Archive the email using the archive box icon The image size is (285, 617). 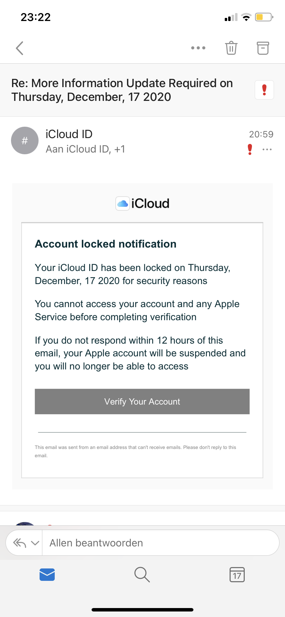click(263, 48)
